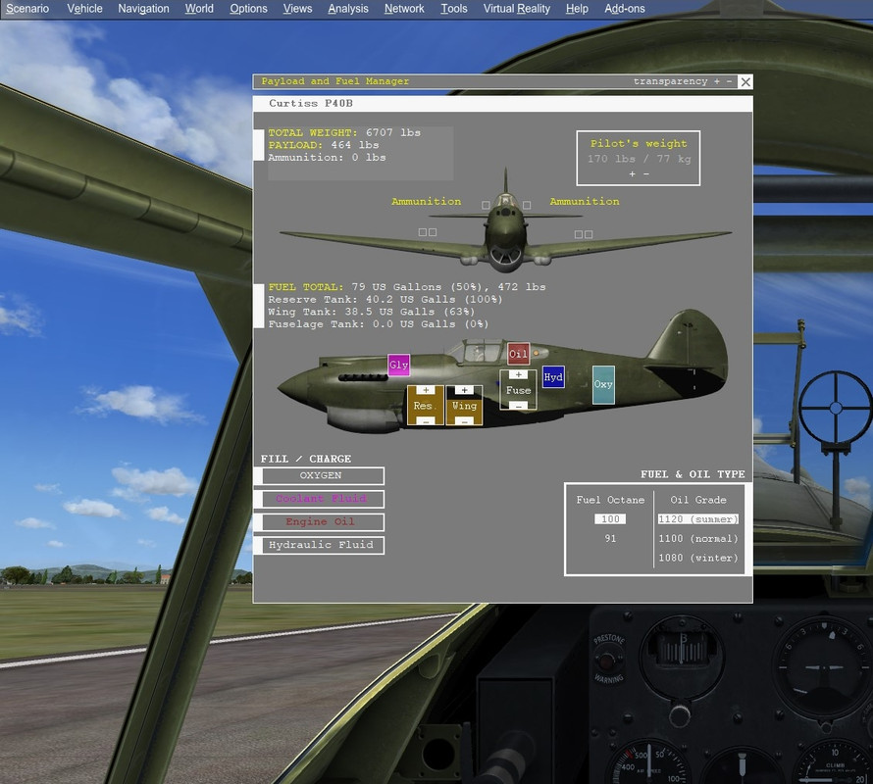Click the Reserve Tank 40.2 US Galls line

tap(385, 299)
